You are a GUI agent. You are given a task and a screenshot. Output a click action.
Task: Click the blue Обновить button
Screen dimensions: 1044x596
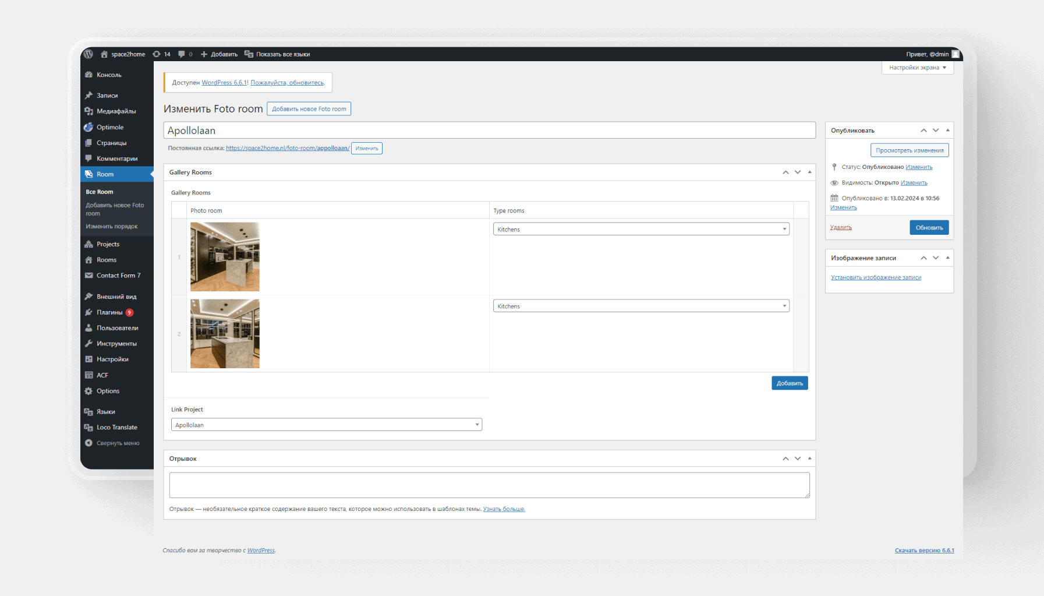tap(929, 227)
